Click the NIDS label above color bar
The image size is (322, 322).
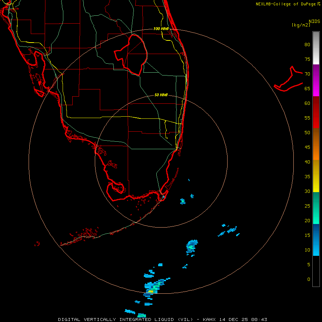click(x=314, y=21)
